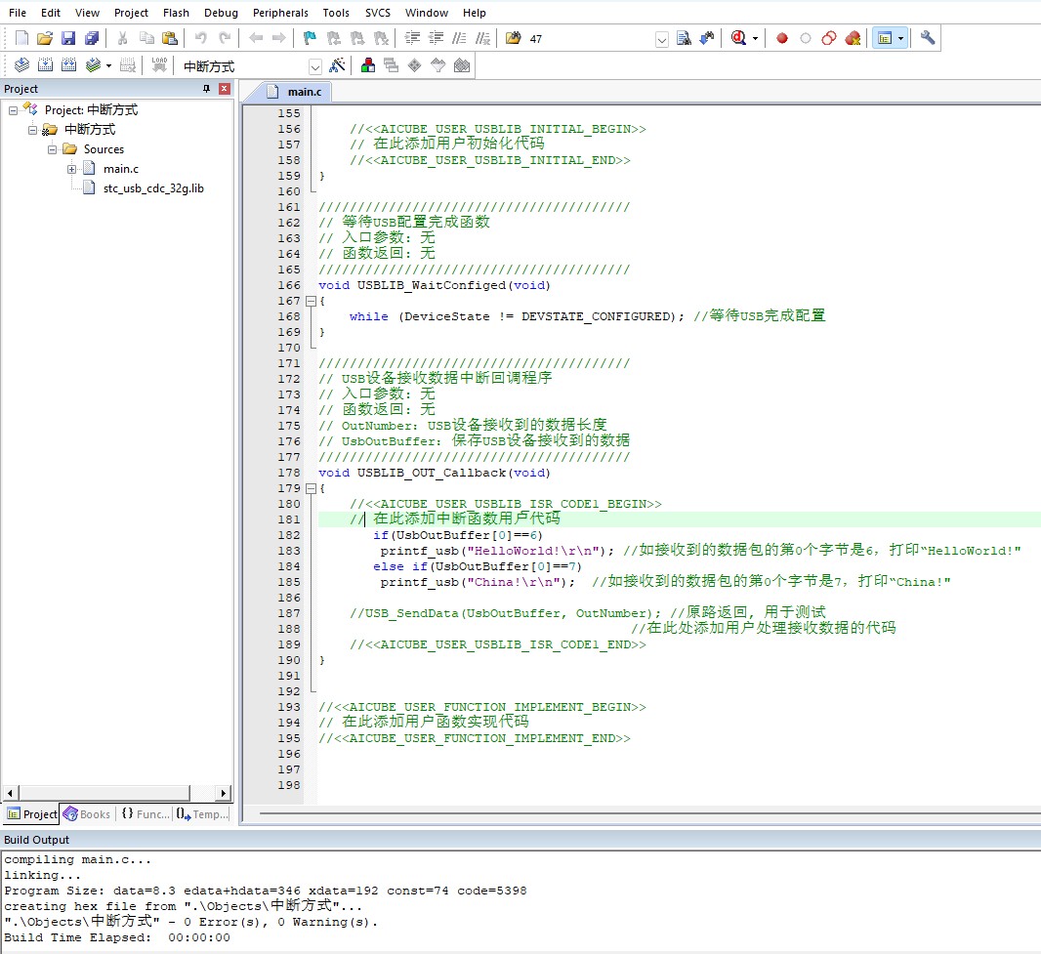The width and height of the screenshot is (1041, 954).
Task: Open the Debug menu
Action: click(x=221, y=13)
